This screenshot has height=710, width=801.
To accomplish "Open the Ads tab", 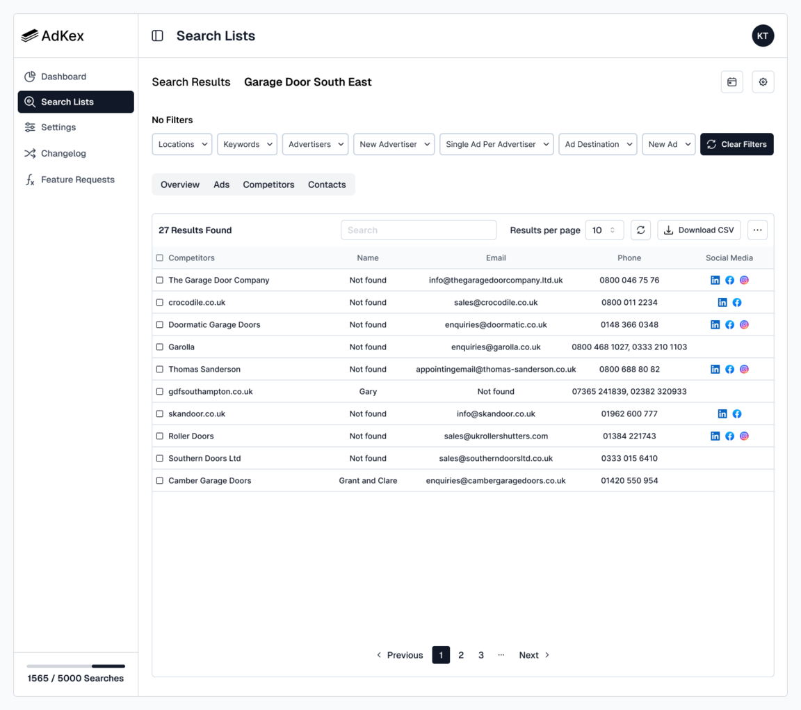I will [221, 184].
